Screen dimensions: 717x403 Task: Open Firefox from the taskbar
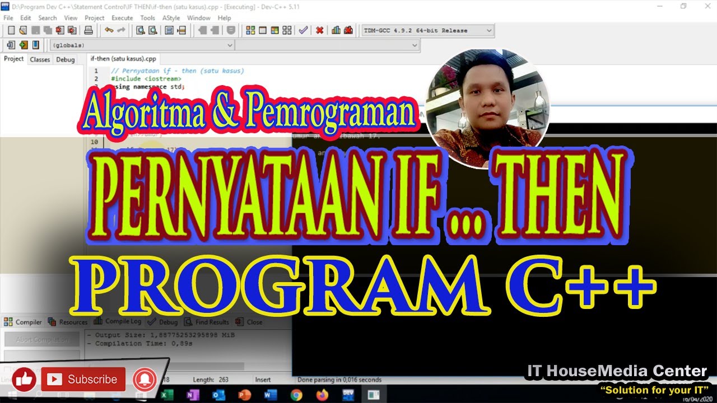[322, 395]
